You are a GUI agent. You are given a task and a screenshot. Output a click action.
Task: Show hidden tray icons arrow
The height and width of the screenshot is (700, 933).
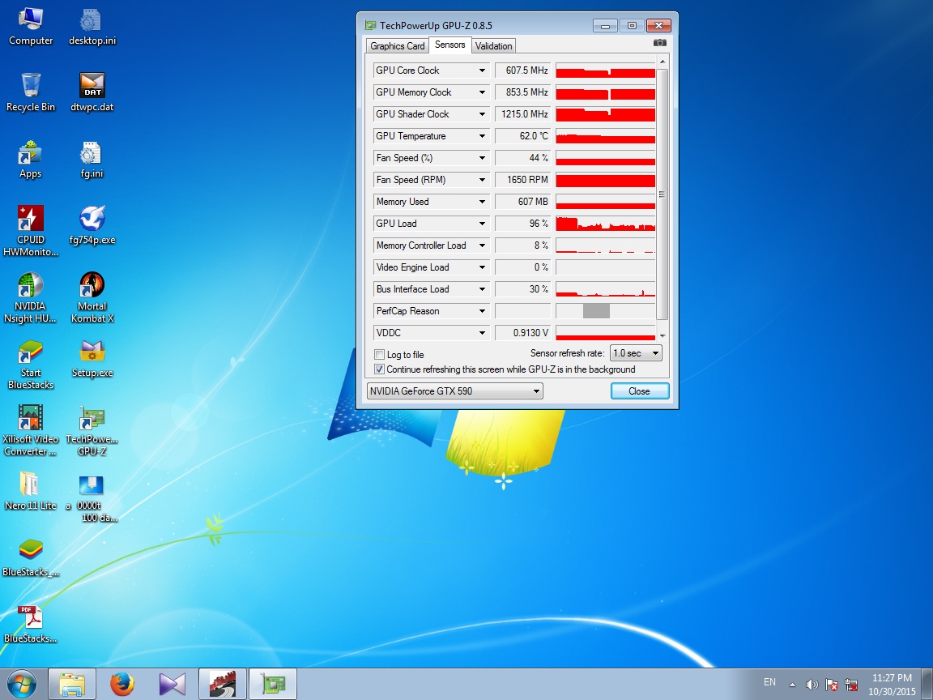pyautogui.click(x=792, y=685)
